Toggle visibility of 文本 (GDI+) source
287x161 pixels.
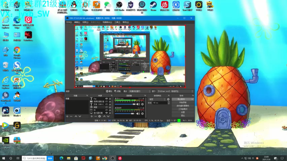[x=107, y=104]
